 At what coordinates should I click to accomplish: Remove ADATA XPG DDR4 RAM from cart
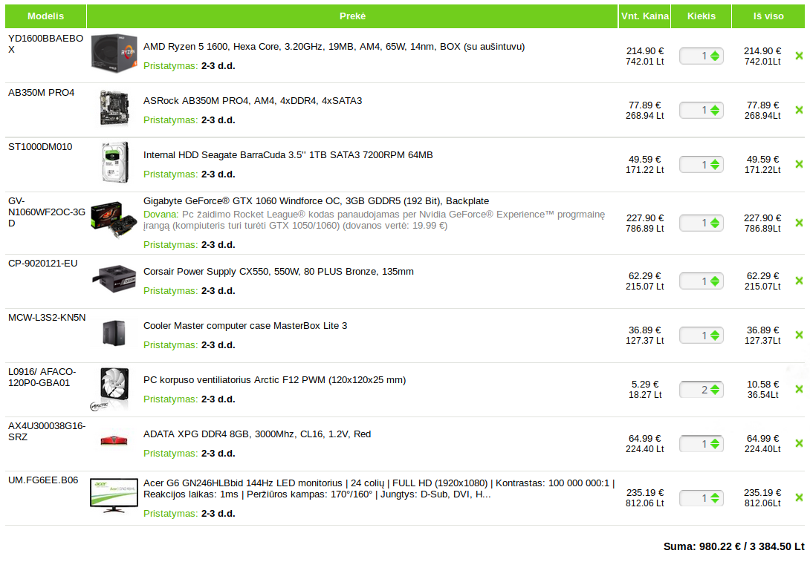[x=799, y=443]
